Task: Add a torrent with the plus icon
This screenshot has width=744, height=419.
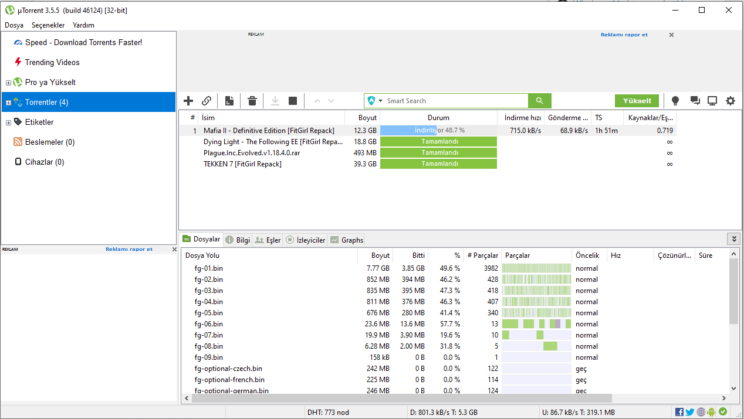Action: pyautogui.click(x=188, y=101)
